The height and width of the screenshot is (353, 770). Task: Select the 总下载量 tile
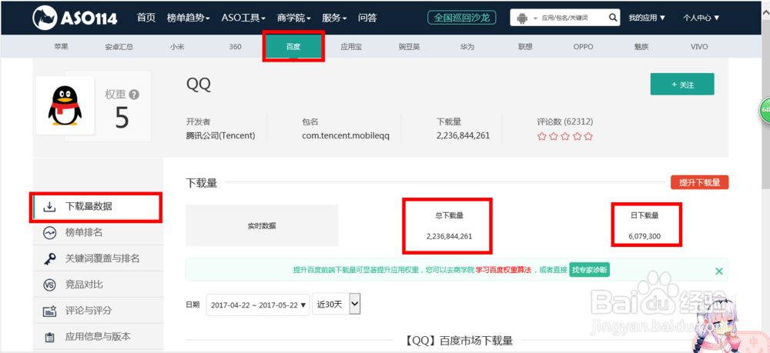pyautogui.click(x=450, y=225)
